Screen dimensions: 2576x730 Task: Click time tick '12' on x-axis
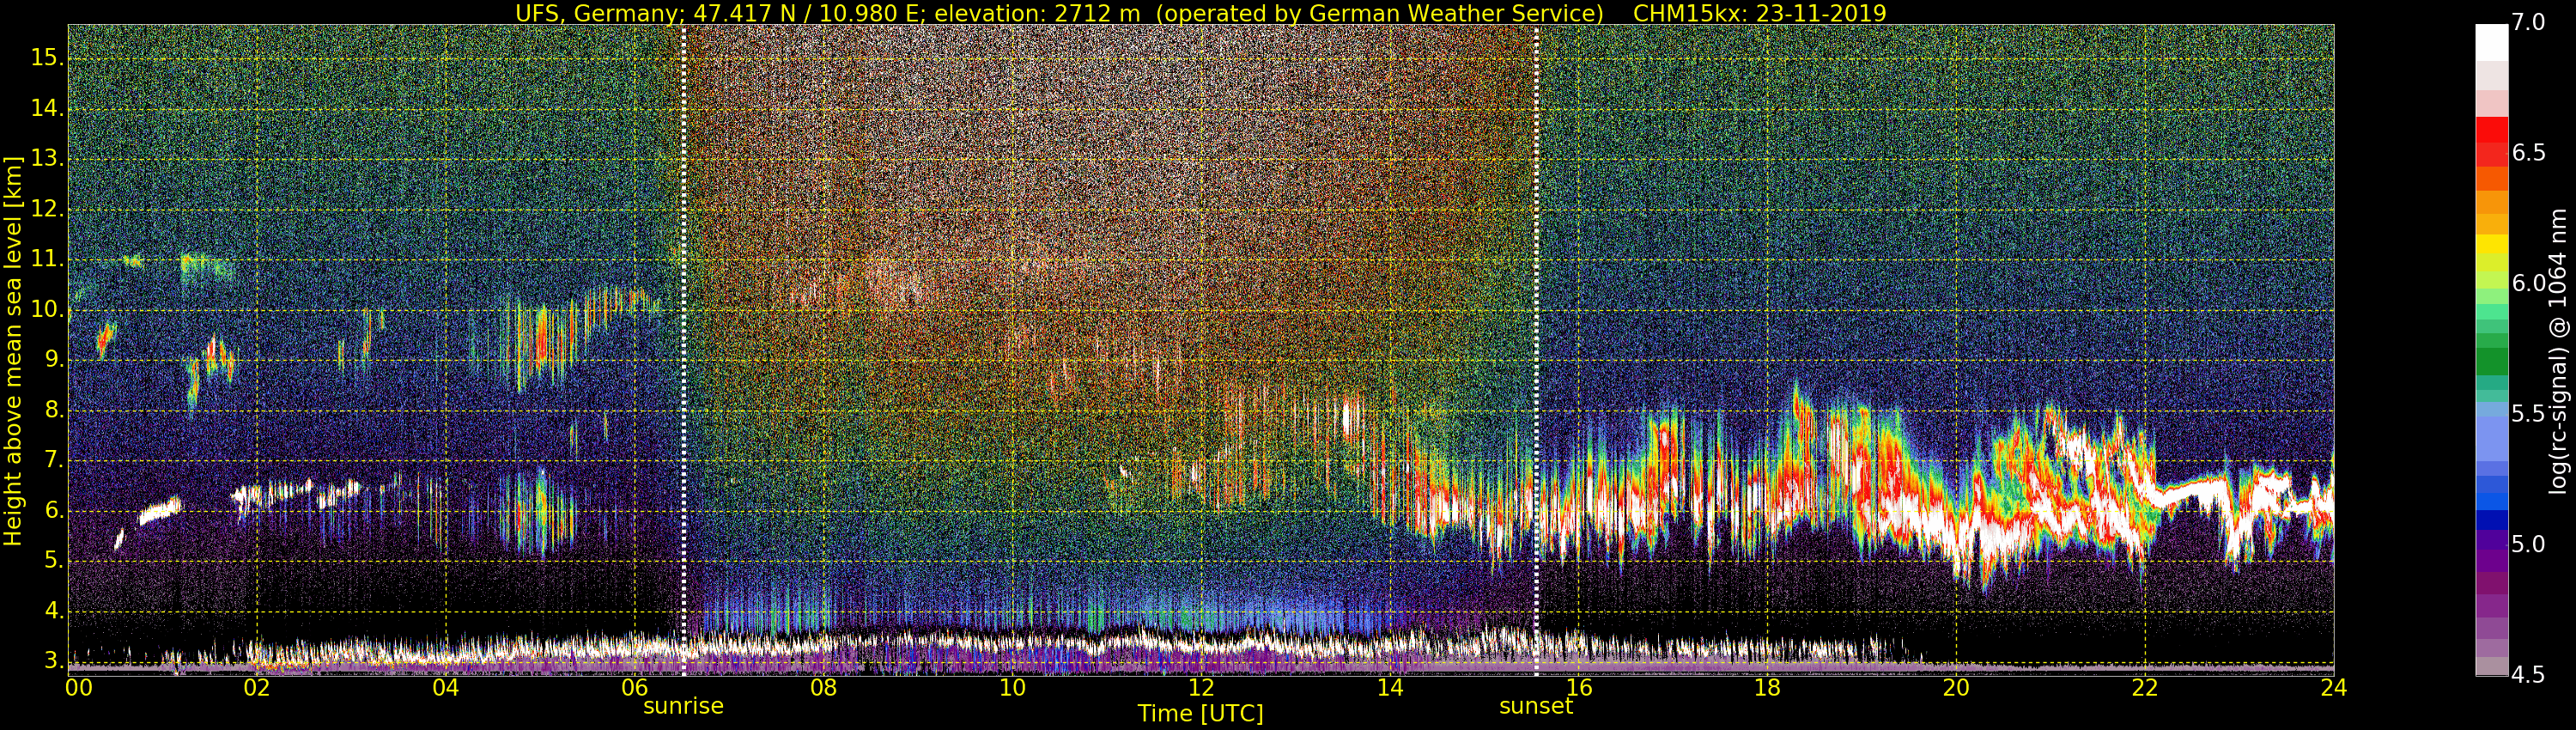(1201, 688)
